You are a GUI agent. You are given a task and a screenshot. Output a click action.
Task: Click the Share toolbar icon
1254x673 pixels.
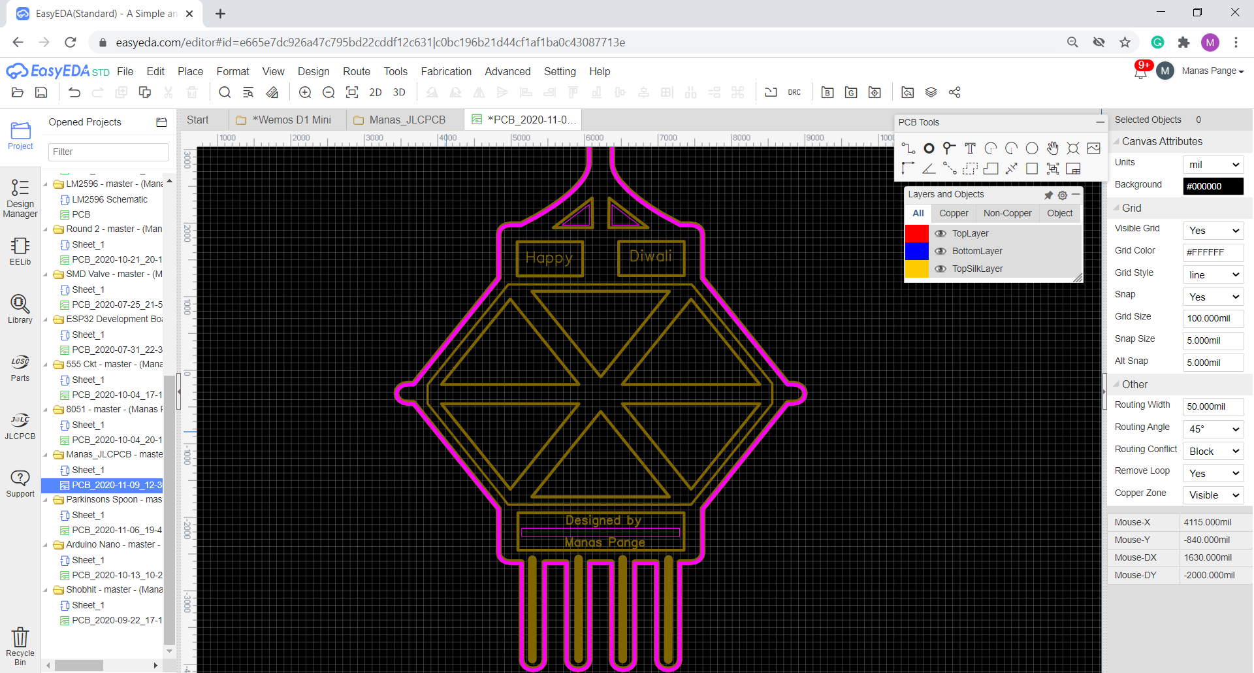pos(955,92)
